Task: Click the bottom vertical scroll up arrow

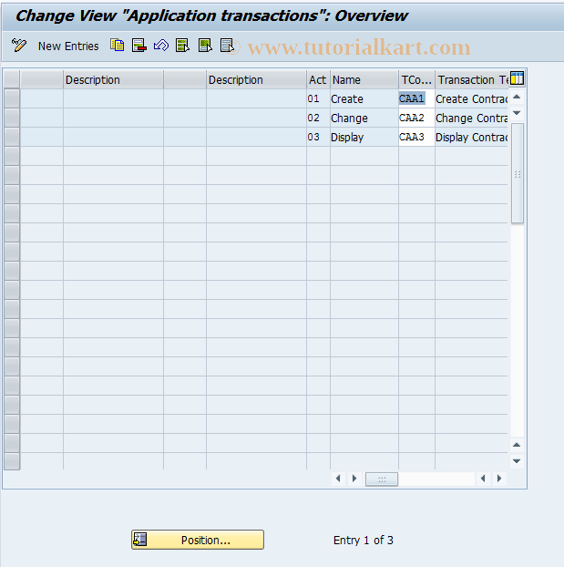Action: pyautogui.click(x=517, y=445)
